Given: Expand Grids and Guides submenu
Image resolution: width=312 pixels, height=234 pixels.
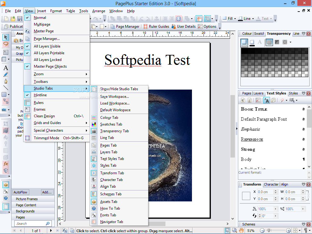Looking at the screenshot, I should [56, 123].
